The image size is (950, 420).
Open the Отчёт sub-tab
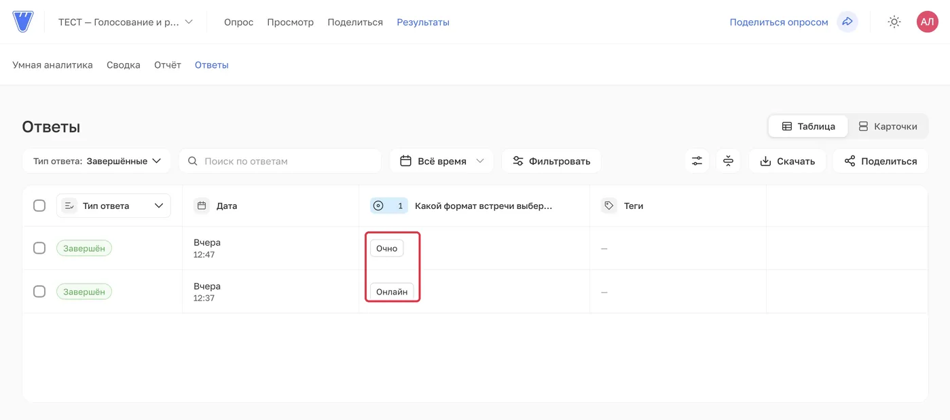pos(168,65)
